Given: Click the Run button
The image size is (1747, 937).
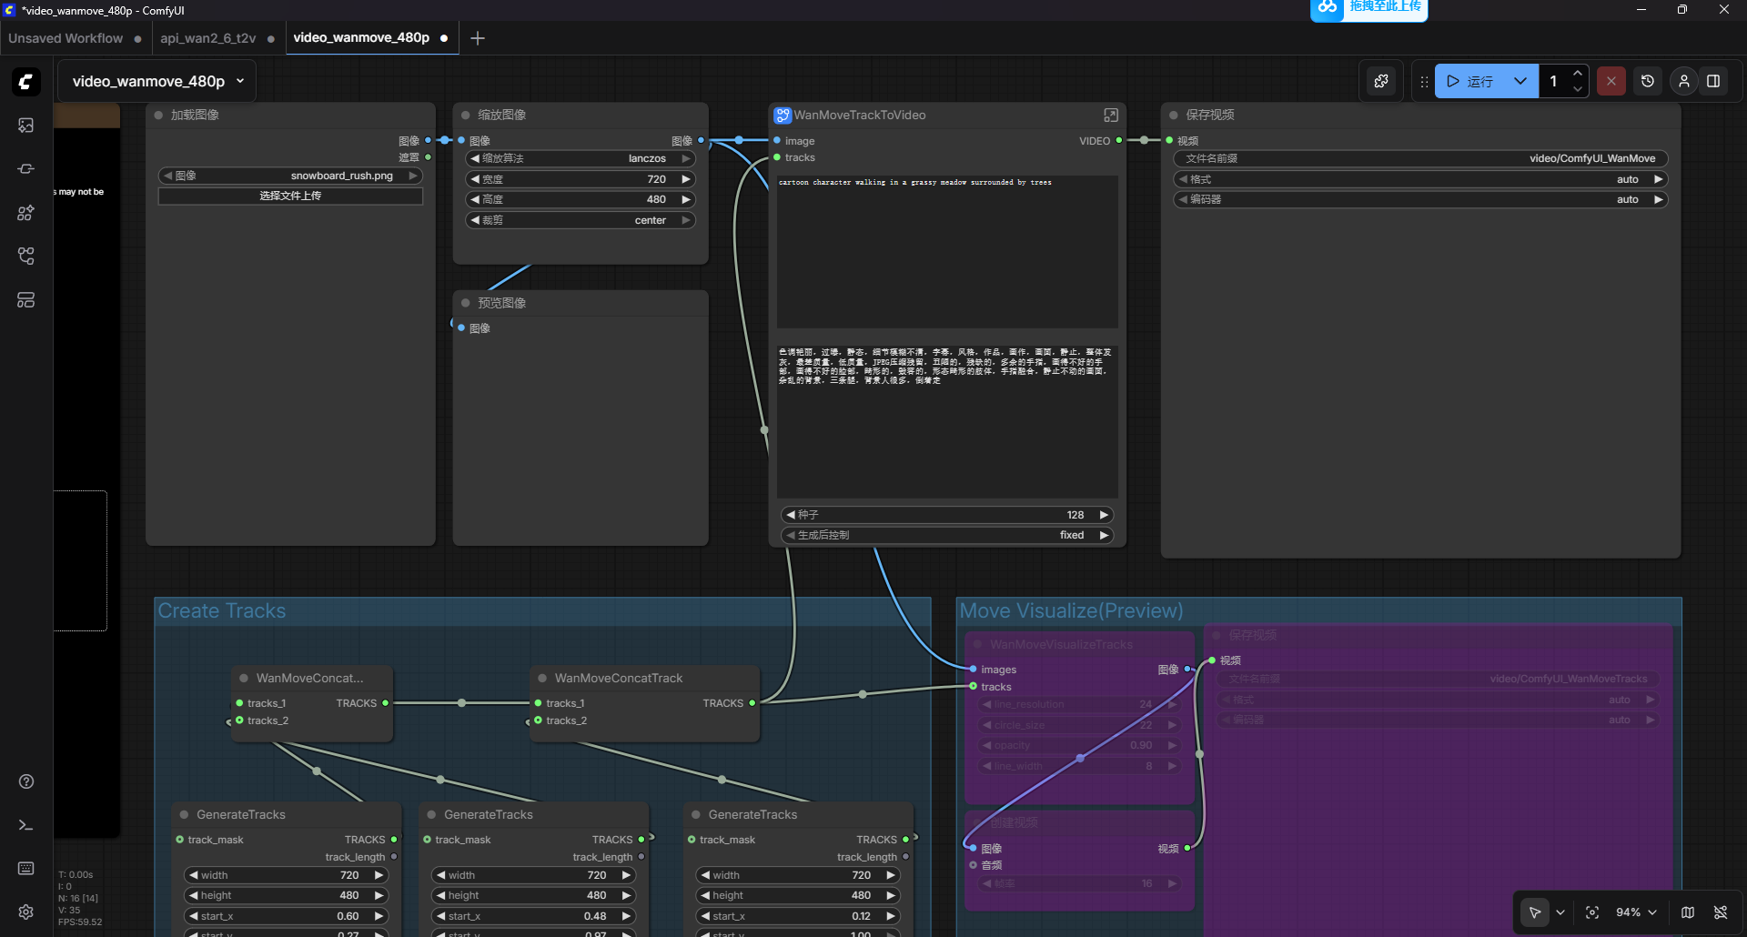Looking at the screenshot, I should coord(1469,81).
